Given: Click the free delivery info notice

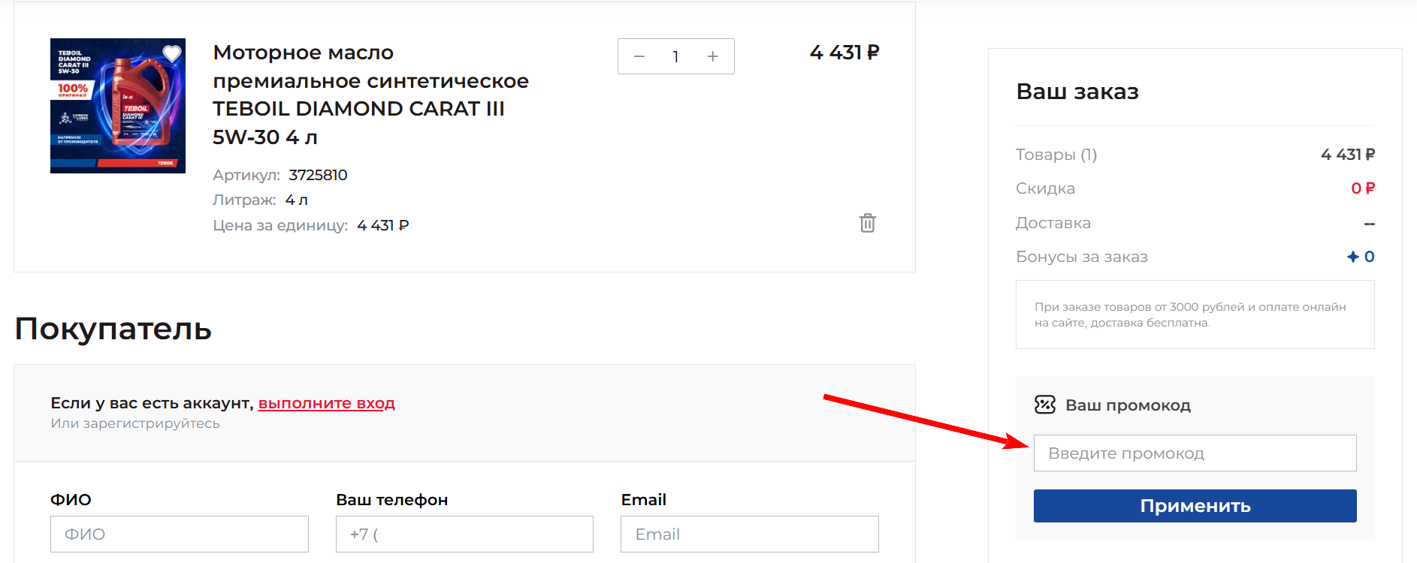Looking at the screenshot, I should pyautogui.click(x=1195, y=315).
